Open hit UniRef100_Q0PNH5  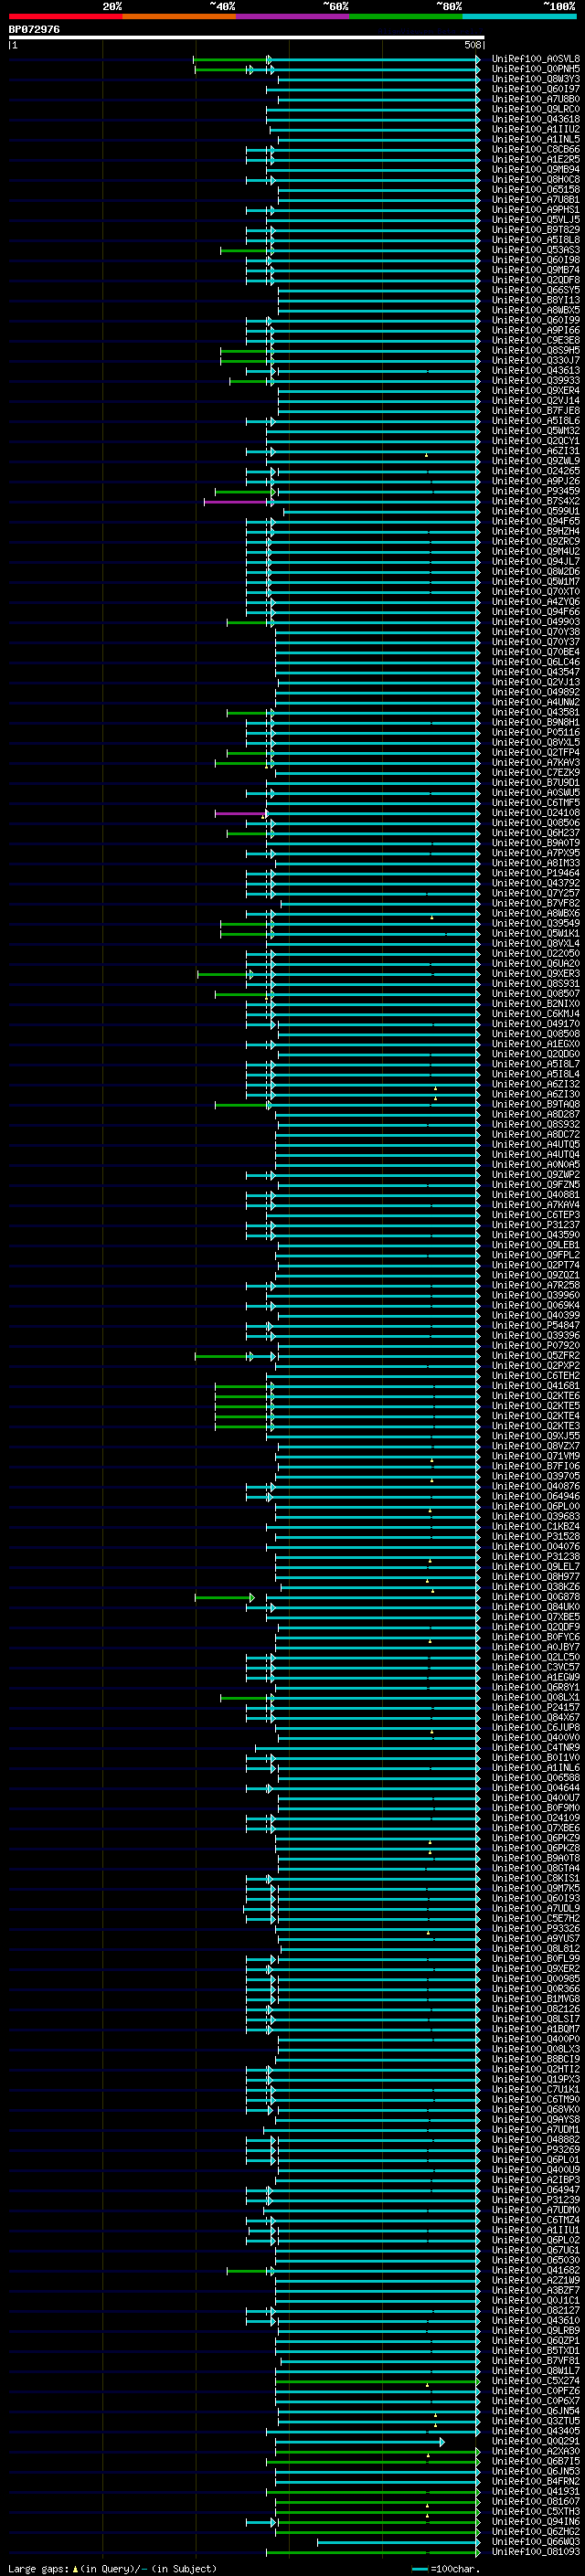coord(536,69)
